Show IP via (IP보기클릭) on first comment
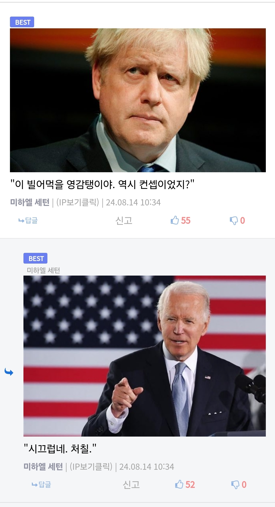Image resolution: width=275 pixels, height=507 pixels. tap(77, 202)
